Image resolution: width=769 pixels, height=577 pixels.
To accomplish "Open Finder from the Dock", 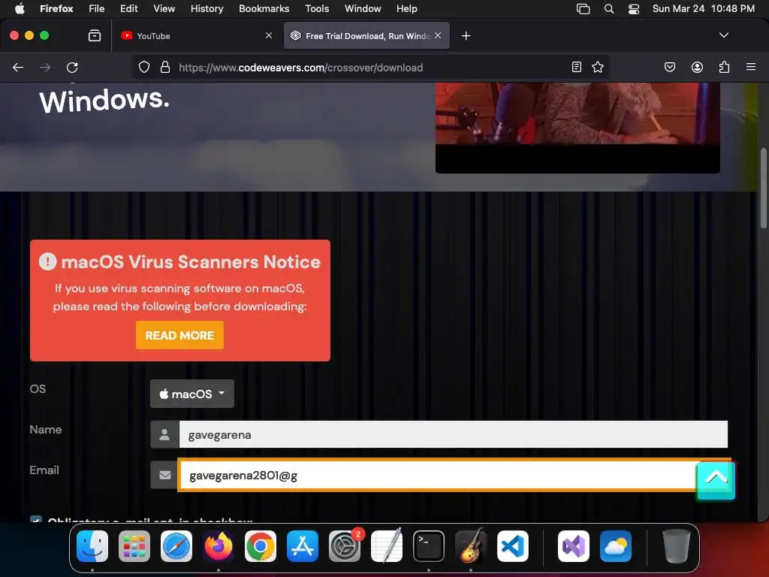I will (x=92, y=546).
